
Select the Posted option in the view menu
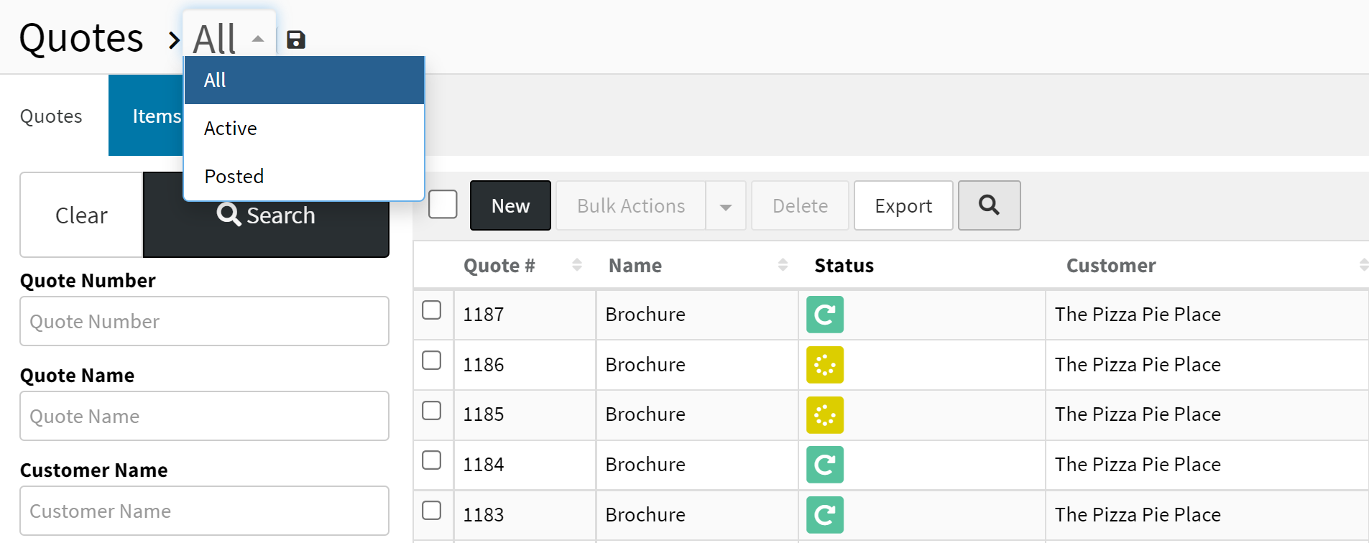tap(304, 177)
